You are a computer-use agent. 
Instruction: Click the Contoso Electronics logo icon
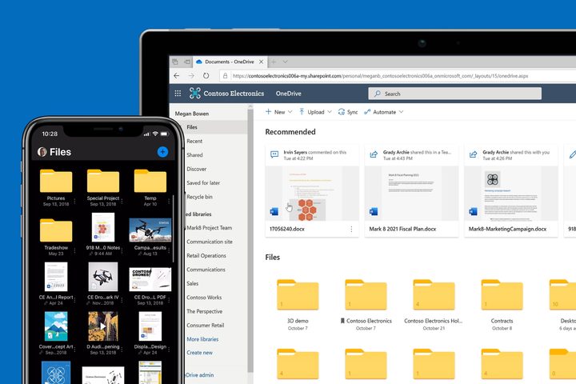pyautogui.click(x=195, y=94)
